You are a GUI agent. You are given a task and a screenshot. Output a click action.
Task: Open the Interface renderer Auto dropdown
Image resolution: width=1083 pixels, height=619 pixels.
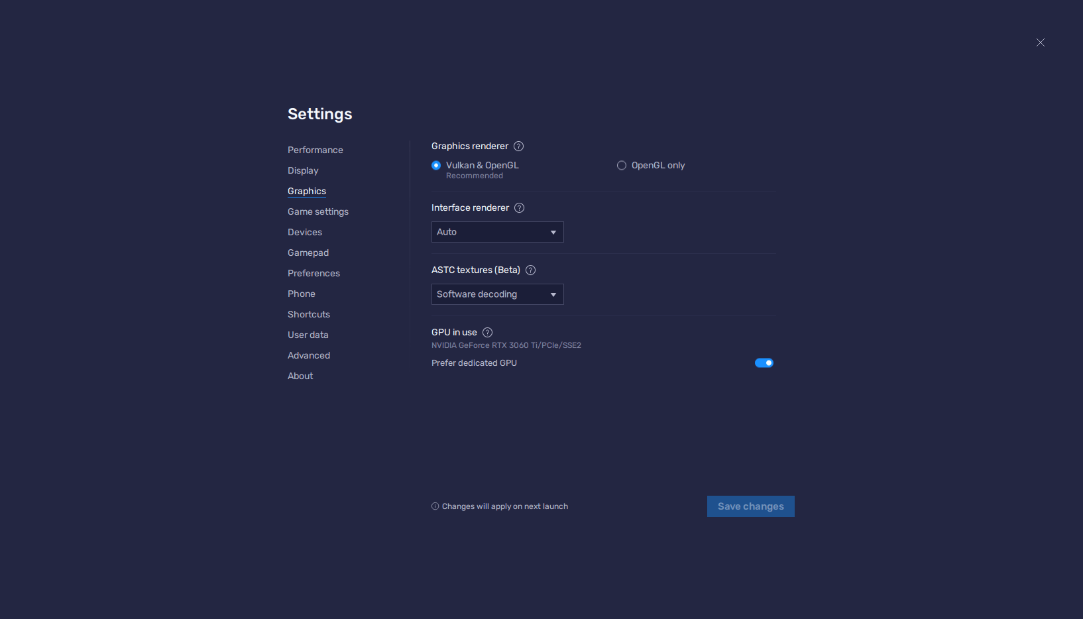tap(498, 232)
